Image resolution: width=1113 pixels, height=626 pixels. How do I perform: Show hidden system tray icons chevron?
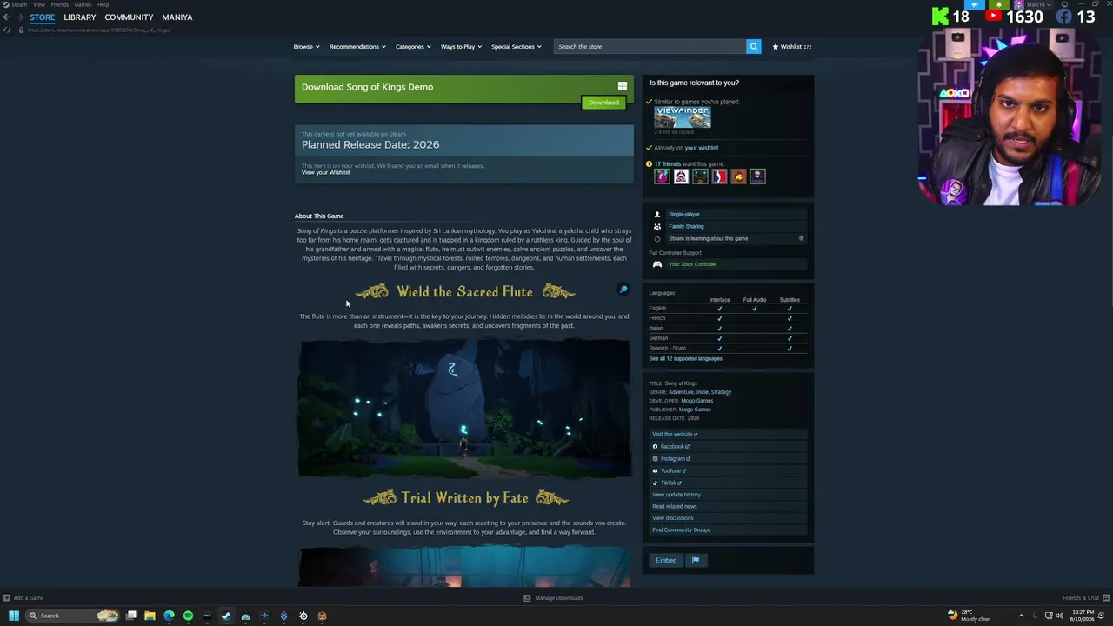[1021, 616]
